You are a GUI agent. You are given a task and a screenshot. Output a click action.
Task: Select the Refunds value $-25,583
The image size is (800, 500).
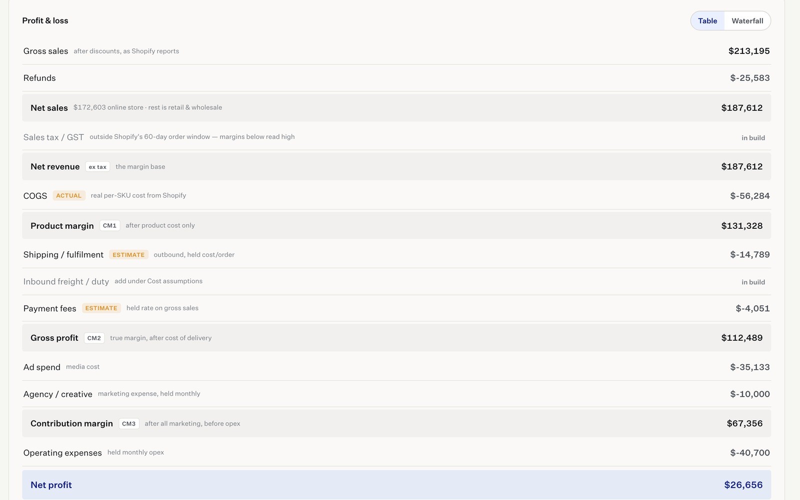[750, 78]
